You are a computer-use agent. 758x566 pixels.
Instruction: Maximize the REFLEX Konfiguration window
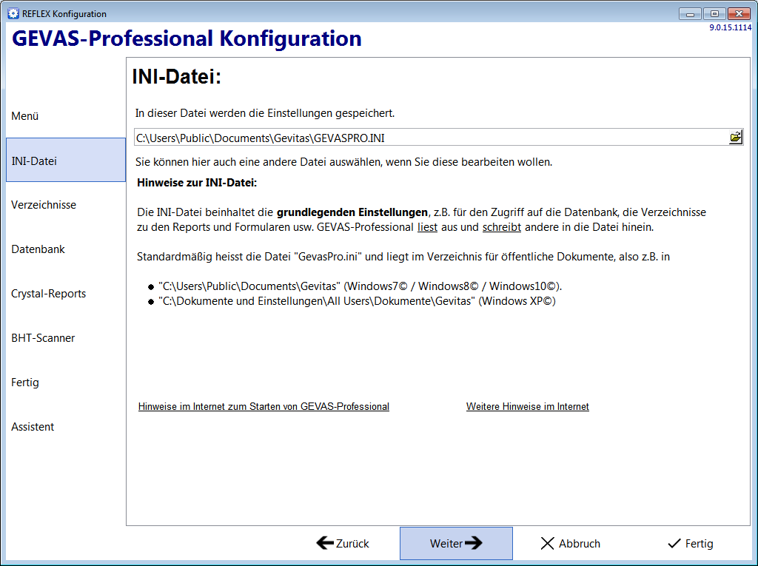tap(714, 13)
